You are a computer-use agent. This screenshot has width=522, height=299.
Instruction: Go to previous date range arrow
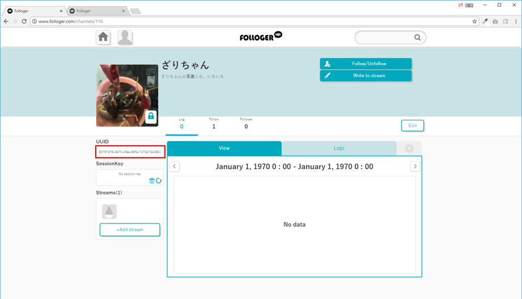[x=175, y=166]
